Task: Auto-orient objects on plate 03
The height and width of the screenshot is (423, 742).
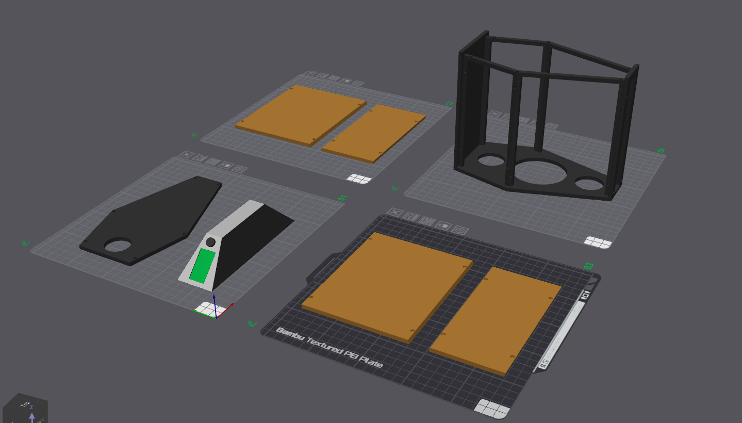Action: pyautogui.click(x=411, y=217)
